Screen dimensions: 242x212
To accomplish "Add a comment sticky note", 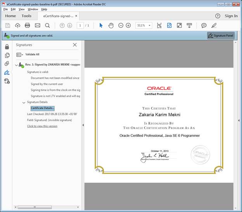I will coord(204,26).
